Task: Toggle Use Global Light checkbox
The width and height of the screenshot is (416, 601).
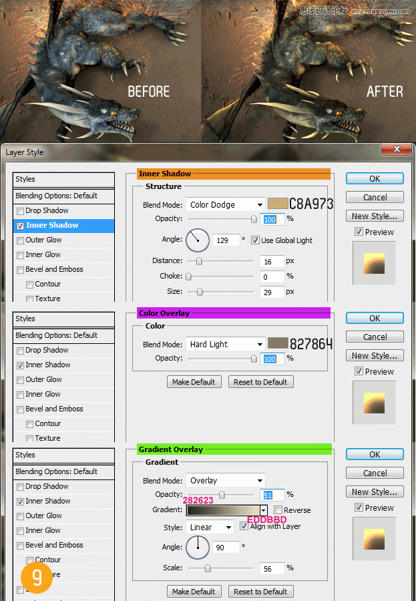Action: 256,240
